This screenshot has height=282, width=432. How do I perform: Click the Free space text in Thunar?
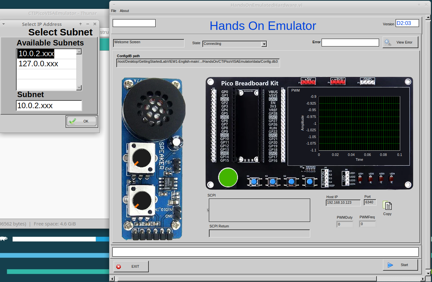pos(55,224)
